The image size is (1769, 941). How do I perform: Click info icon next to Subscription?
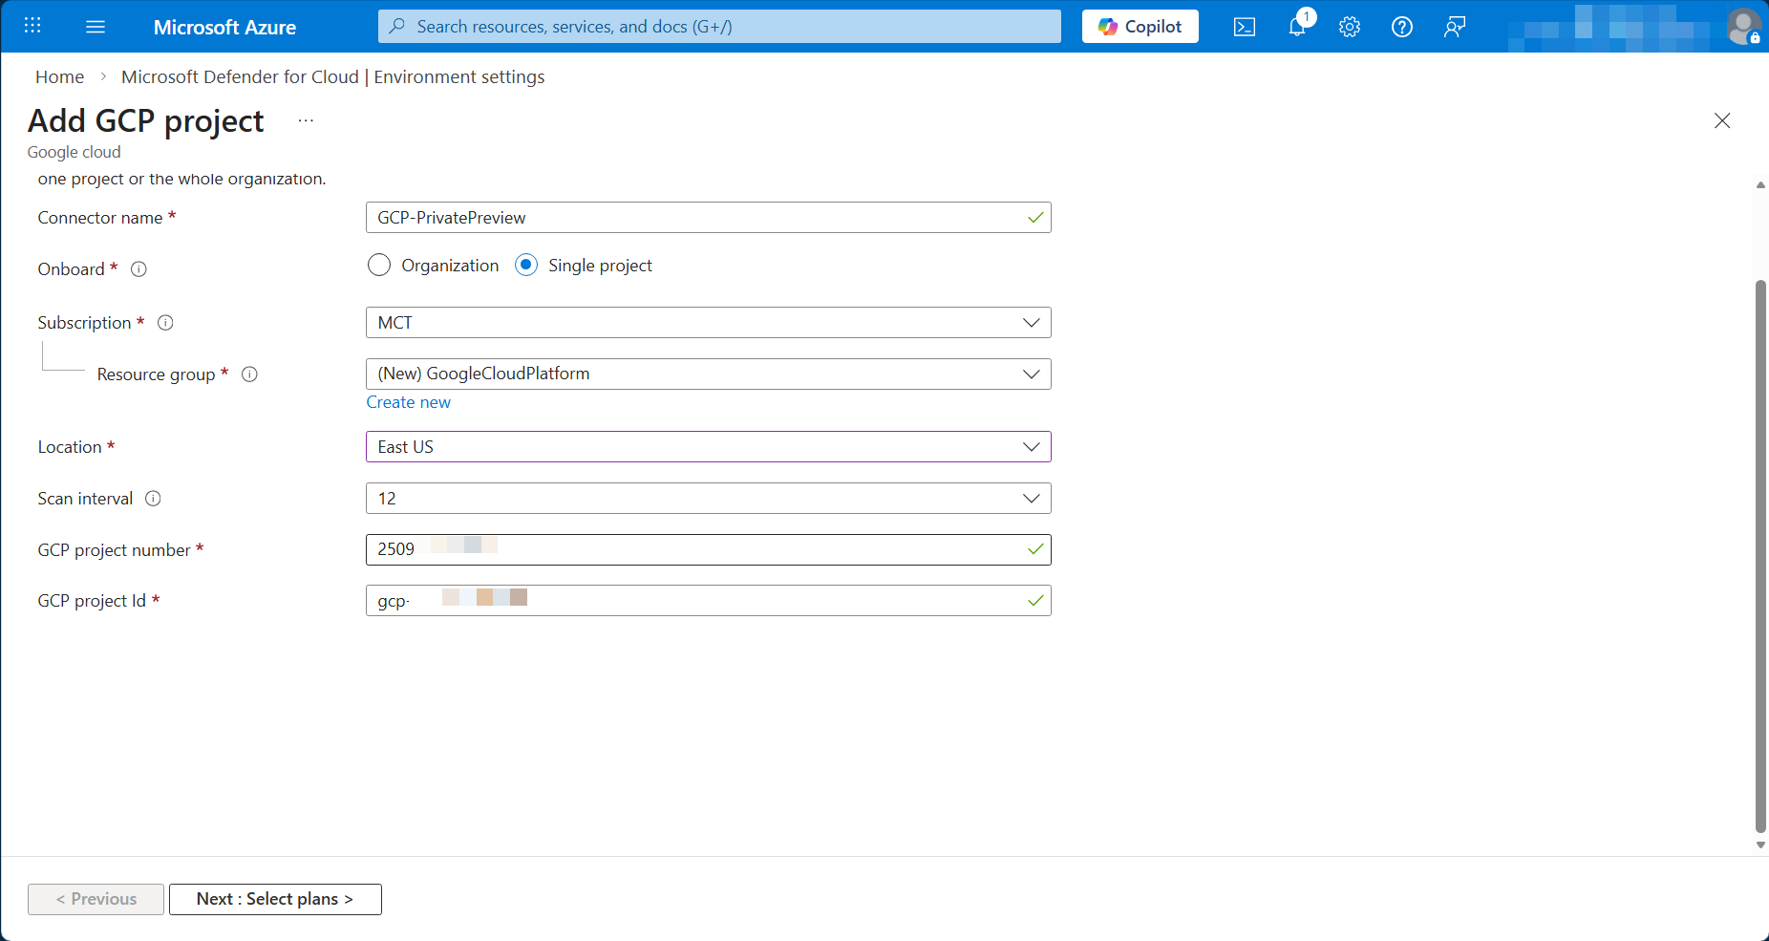pyautogui.click(x=165, y=323)
